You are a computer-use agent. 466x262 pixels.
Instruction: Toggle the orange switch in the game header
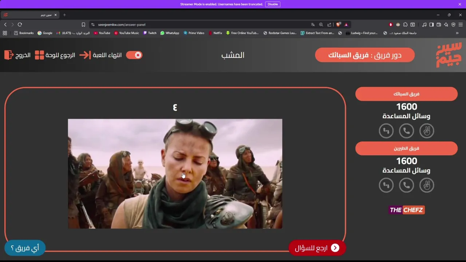click(x=134, y=55)
